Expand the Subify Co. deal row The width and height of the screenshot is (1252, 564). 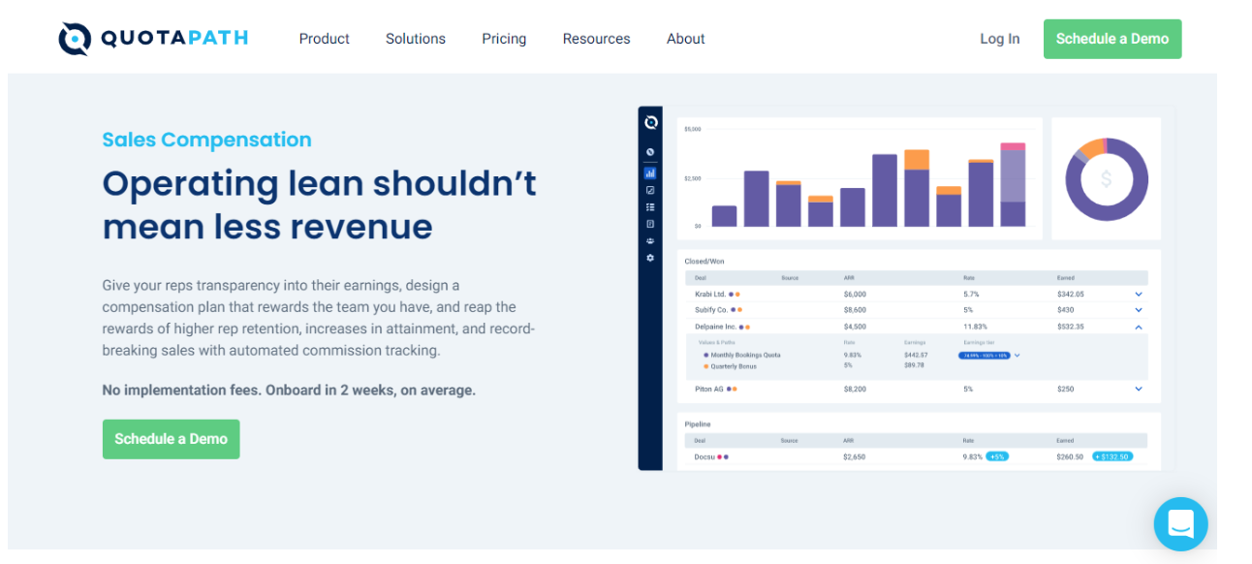pyautogui.click(x=1139, y=310)
